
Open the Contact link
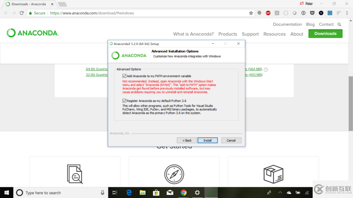[326, 24]
